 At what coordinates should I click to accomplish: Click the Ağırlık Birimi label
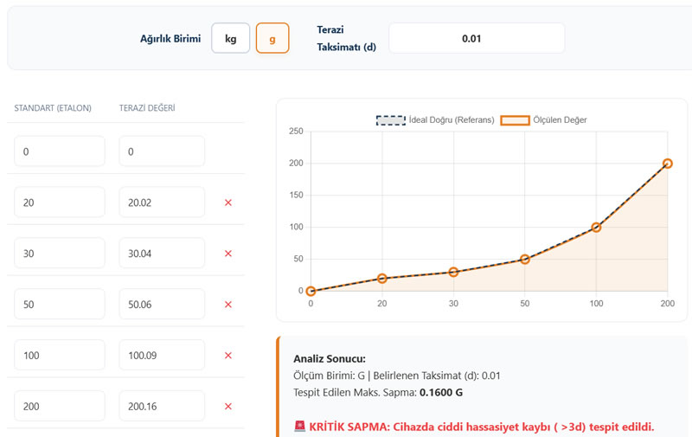coord(170,39)
